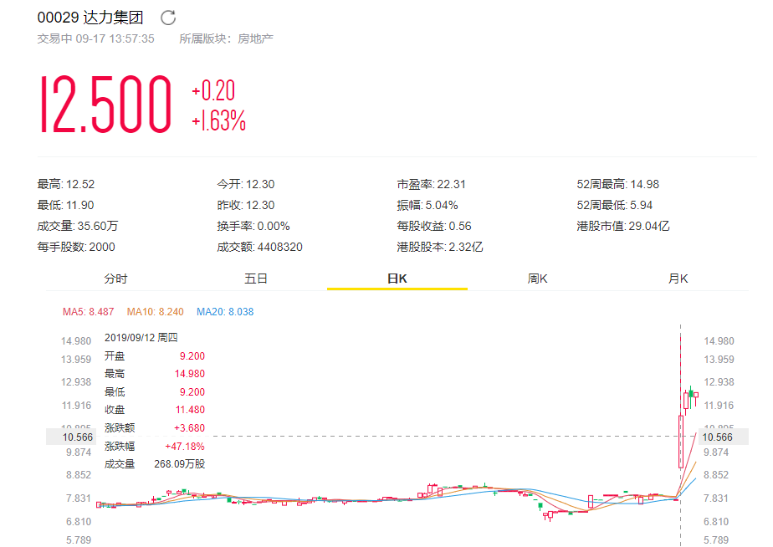
Task: Click the current price 12.500
Action: tap(105, 105)
